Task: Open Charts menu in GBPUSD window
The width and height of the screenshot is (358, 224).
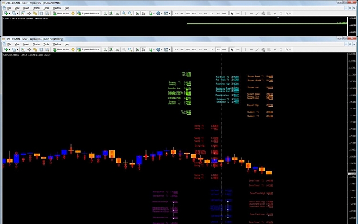Action: pyautogui.click(x=36, y=44)
